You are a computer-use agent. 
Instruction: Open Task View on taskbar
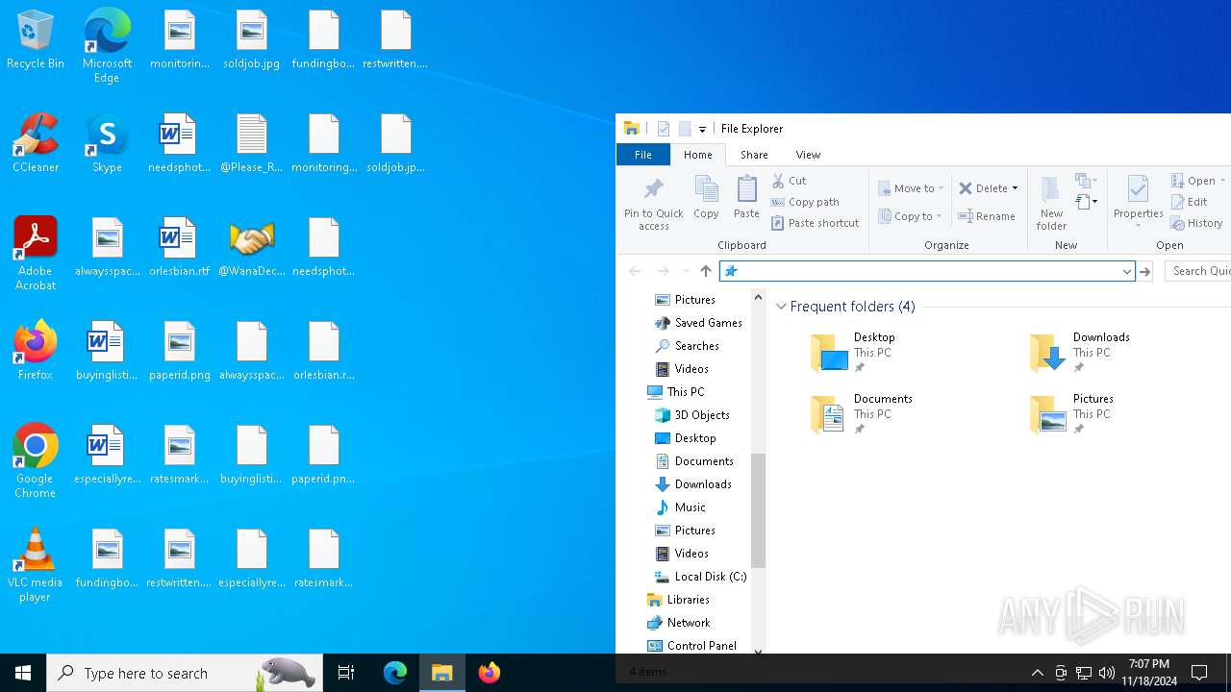[x=346, y=673]
